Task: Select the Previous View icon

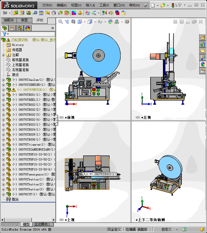Action: 67,22
